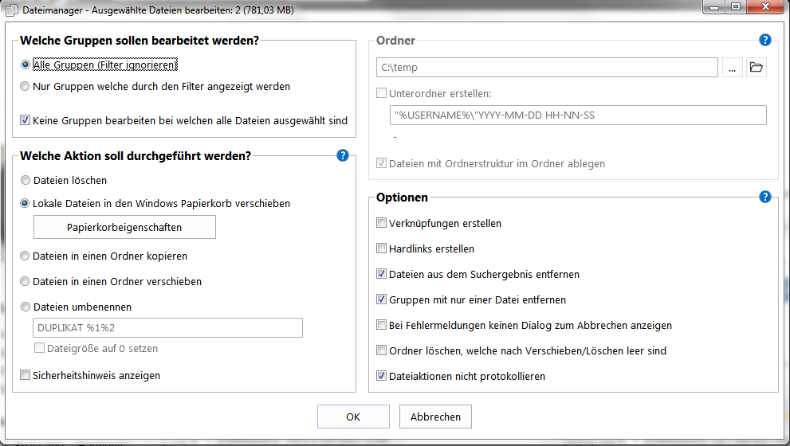Open folder browse icon next to C:\temp
790x446 pixels.
click(x=757, y=68)
